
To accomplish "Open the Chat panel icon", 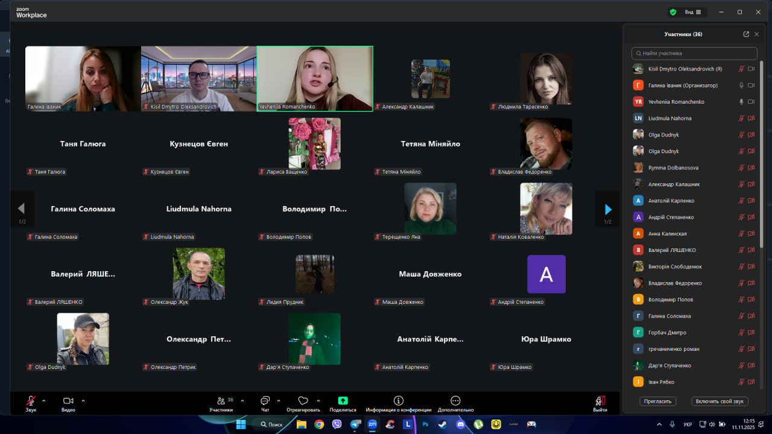I will [265, 401].
